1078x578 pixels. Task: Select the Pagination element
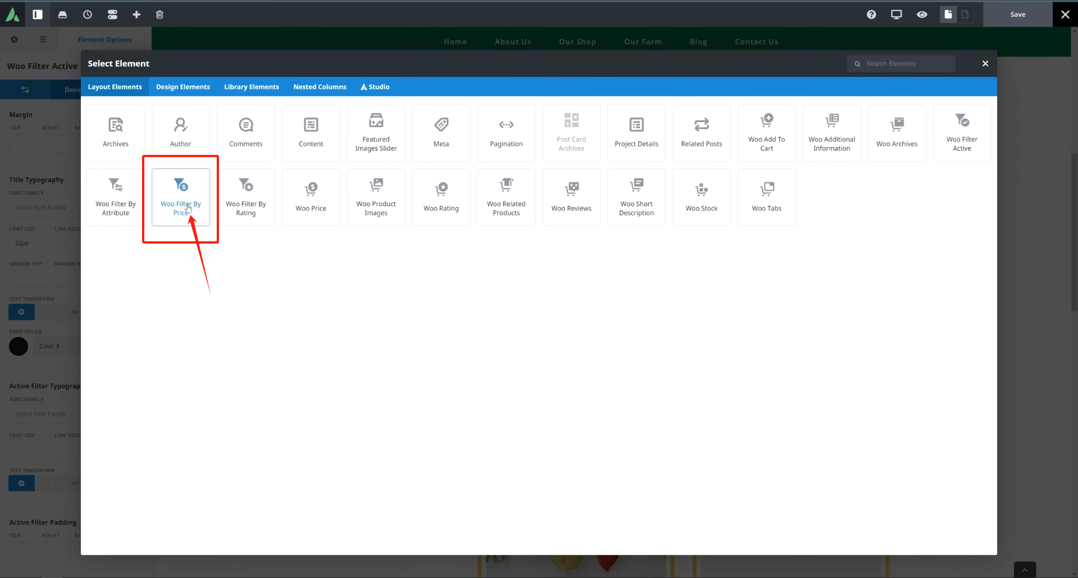506,133
